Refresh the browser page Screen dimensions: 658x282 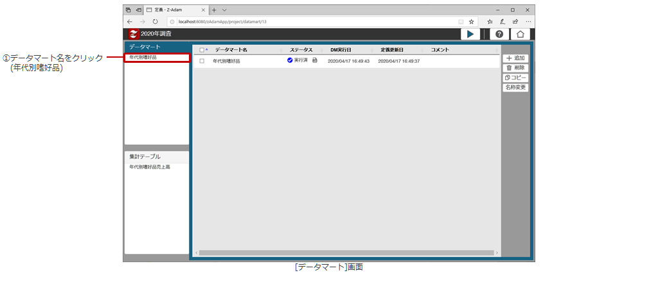tap(155, 21)
